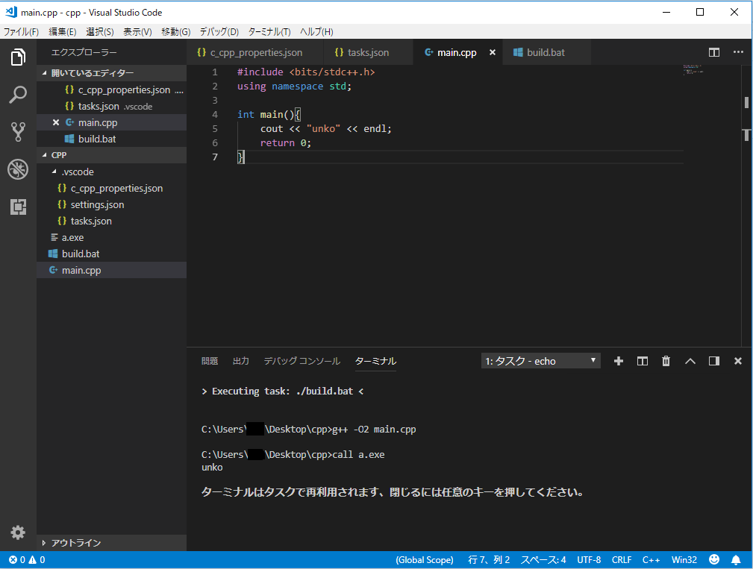Open the Source Control view

[18, 131]
